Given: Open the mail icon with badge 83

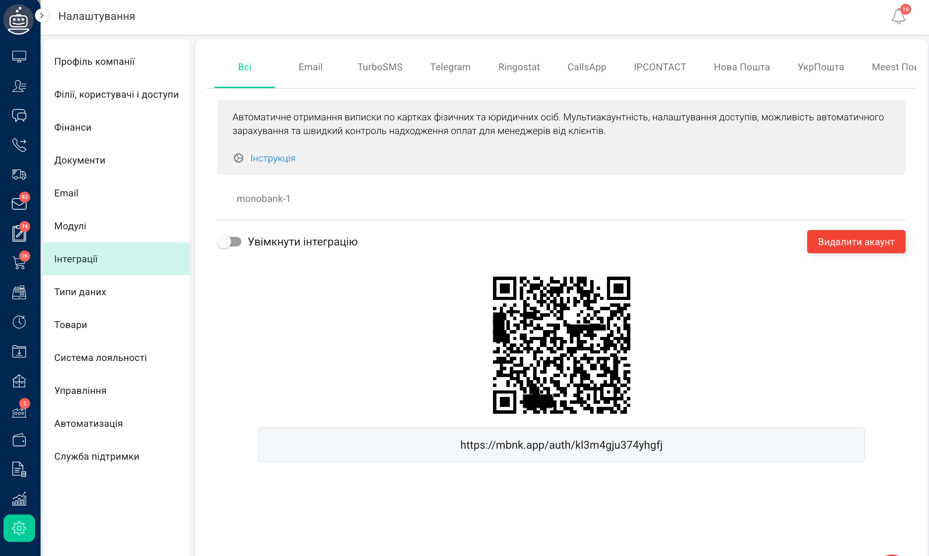Looking at the screenshot, I should 19,203.
